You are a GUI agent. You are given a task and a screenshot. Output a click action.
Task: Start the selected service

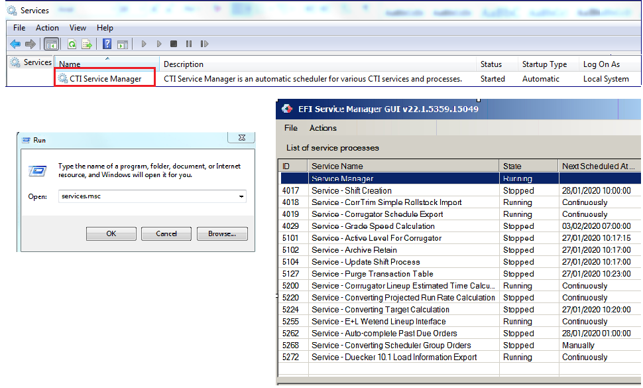[144, 44]
